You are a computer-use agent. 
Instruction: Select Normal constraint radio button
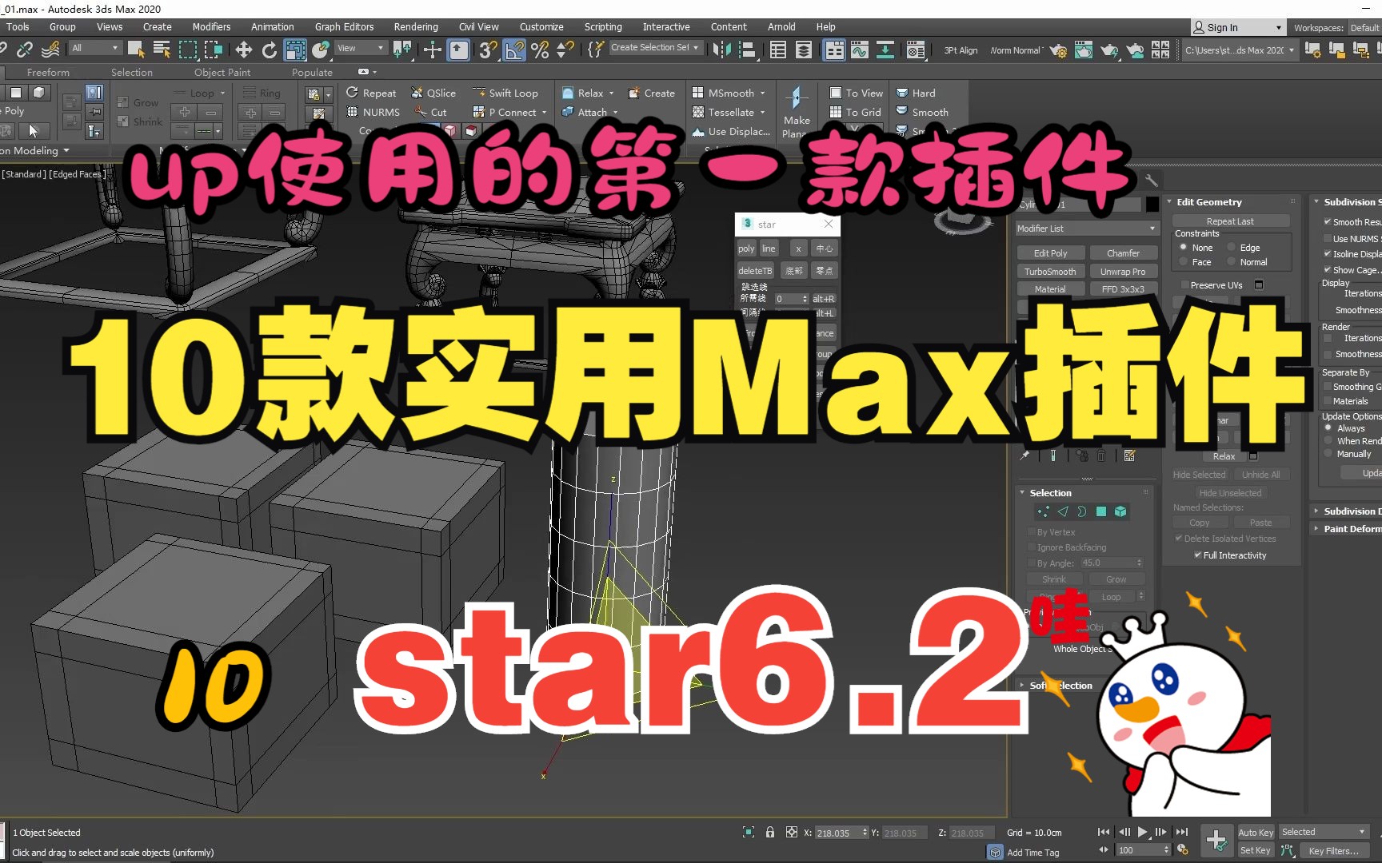point(1232,262)
